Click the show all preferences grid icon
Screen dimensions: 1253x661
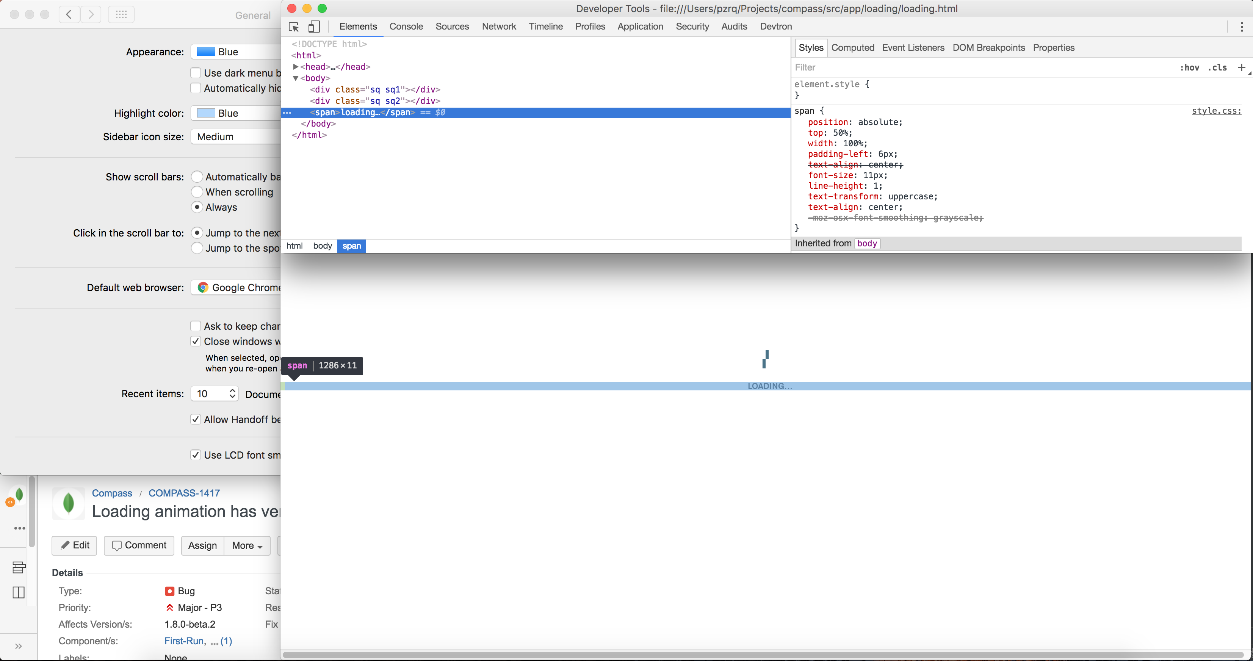121,14
